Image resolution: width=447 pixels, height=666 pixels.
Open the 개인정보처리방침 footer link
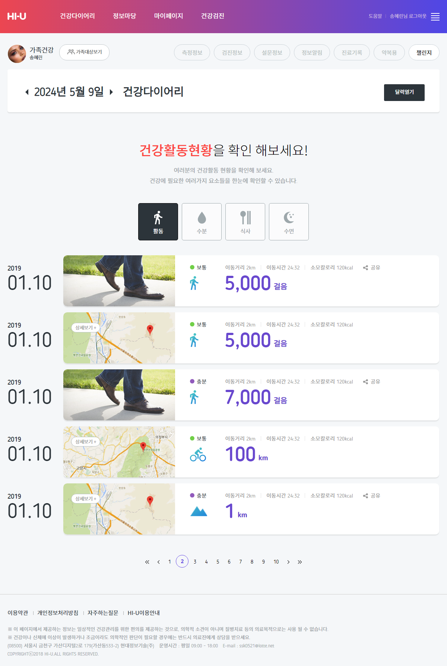tap(58, 613)
